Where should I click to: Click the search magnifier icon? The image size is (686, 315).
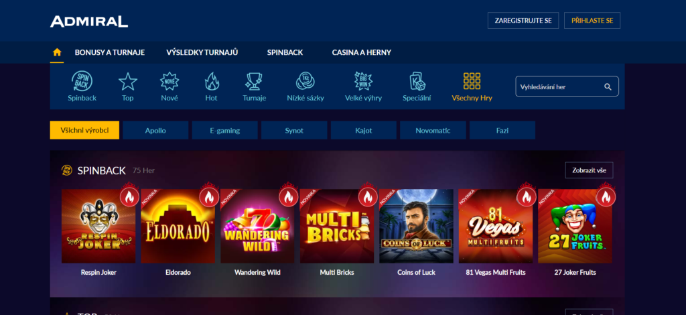click(608, 86)
